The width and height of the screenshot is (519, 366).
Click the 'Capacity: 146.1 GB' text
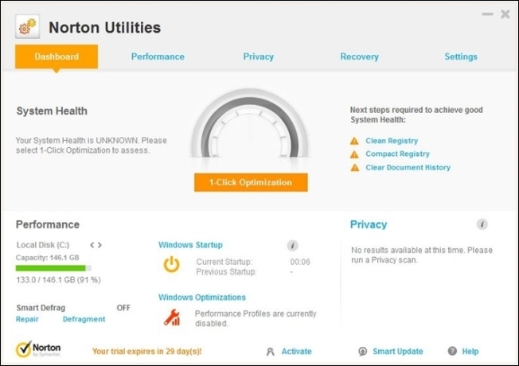tap(47, 258)
